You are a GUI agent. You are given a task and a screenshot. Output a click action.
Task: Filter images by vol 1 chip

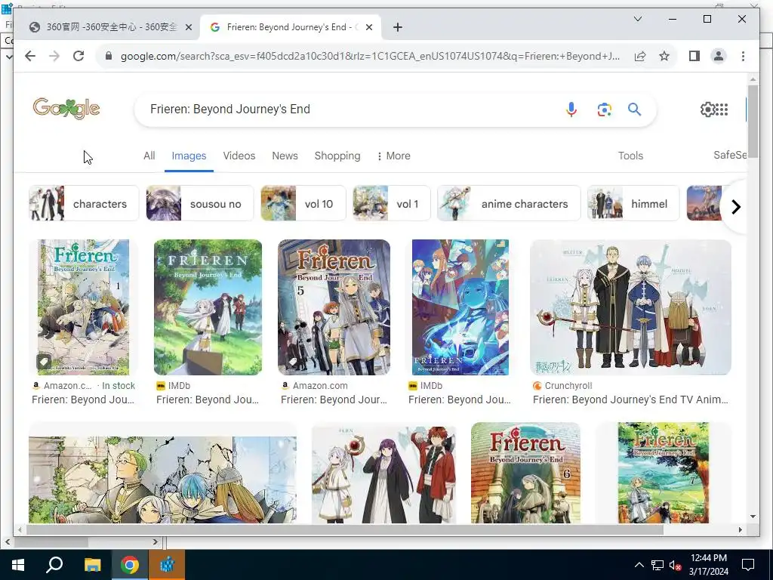point(392,203)
